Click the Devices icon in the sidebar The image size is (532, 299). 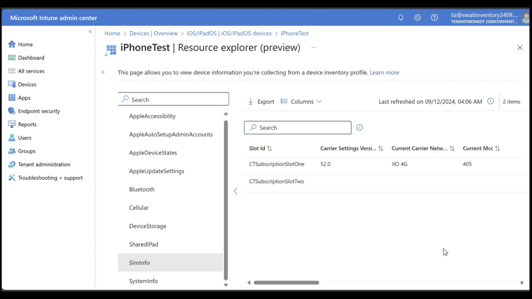(12, 84)
